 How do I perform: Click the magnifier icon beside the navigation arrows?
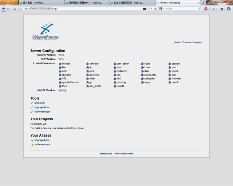tap(14, 9)
